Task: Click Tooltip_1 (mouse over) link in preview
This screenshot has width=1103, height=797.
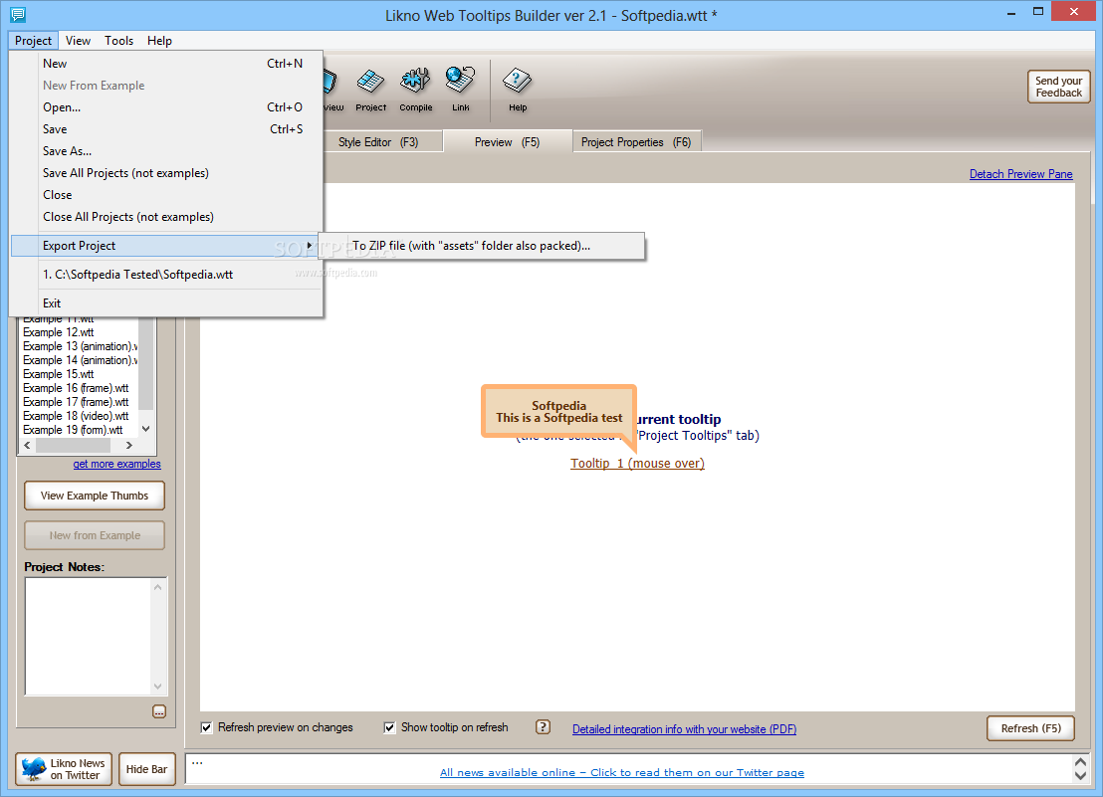Action: tap(637, 463)
